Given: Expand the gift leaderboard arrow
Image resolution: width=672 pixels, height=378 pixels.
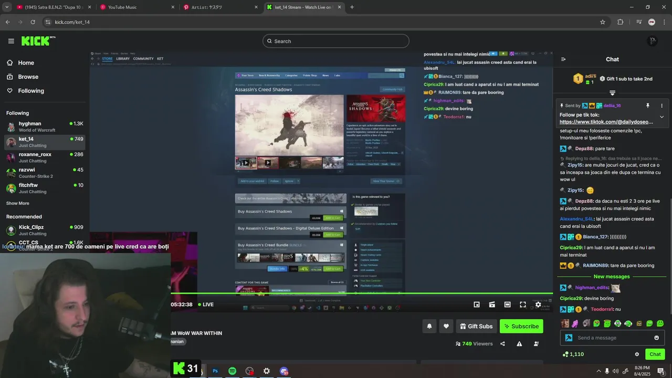Looking at the screenshot, I should 612,93.
